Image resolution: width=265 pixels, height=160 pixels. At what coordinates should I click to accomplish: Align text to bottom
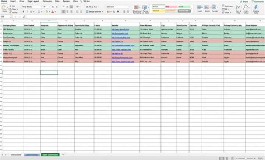tap(71, 7)
